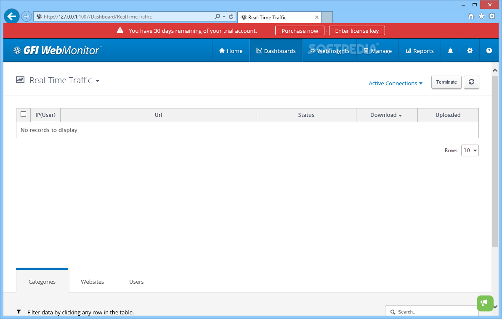Screen dimensions: 502x319
Task: Open the browser favorites star
Action: point(481,16)
